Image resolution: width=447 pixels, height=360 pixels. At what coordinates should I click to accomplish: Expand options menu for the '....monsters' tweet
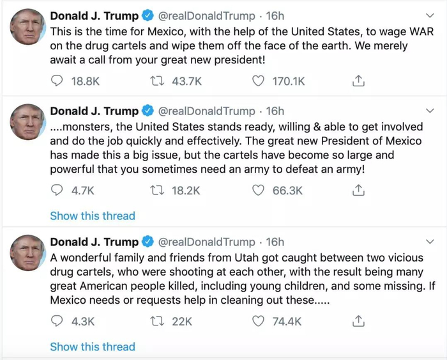(429, 111)
